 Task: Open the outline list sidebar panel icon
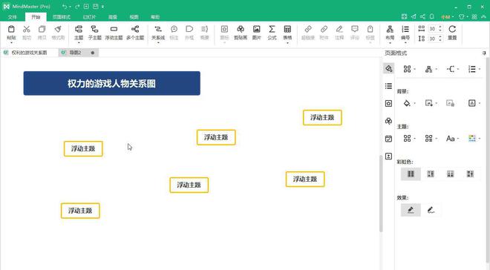coord(388,86)
